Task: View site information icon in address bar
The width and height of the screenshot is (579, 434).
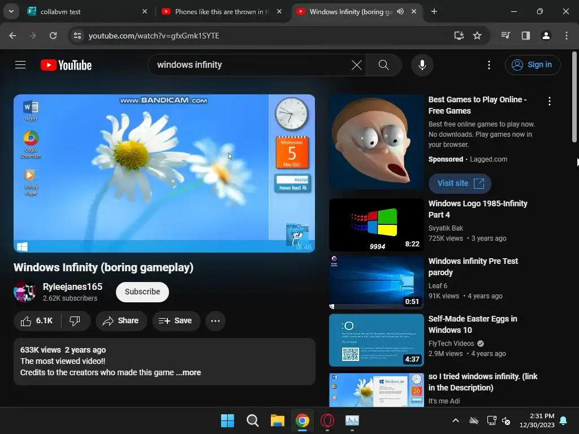Action: click(77, 36)
